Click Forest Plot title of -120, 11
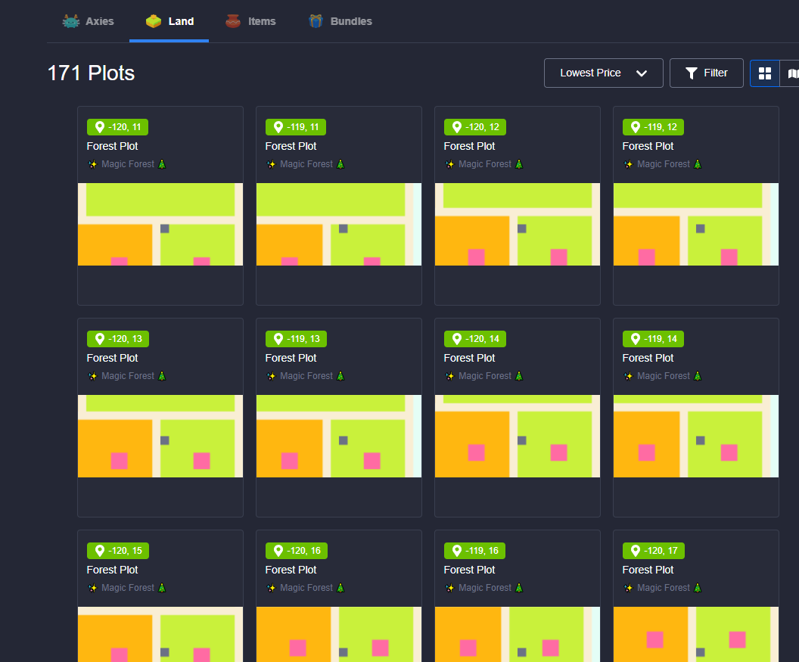This screenshot has height=662, width=799. point(112,146)
